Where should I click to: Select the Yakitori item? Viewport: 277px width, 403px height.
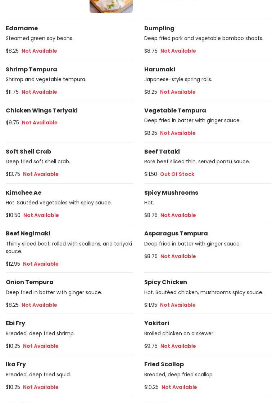(156, 323)
